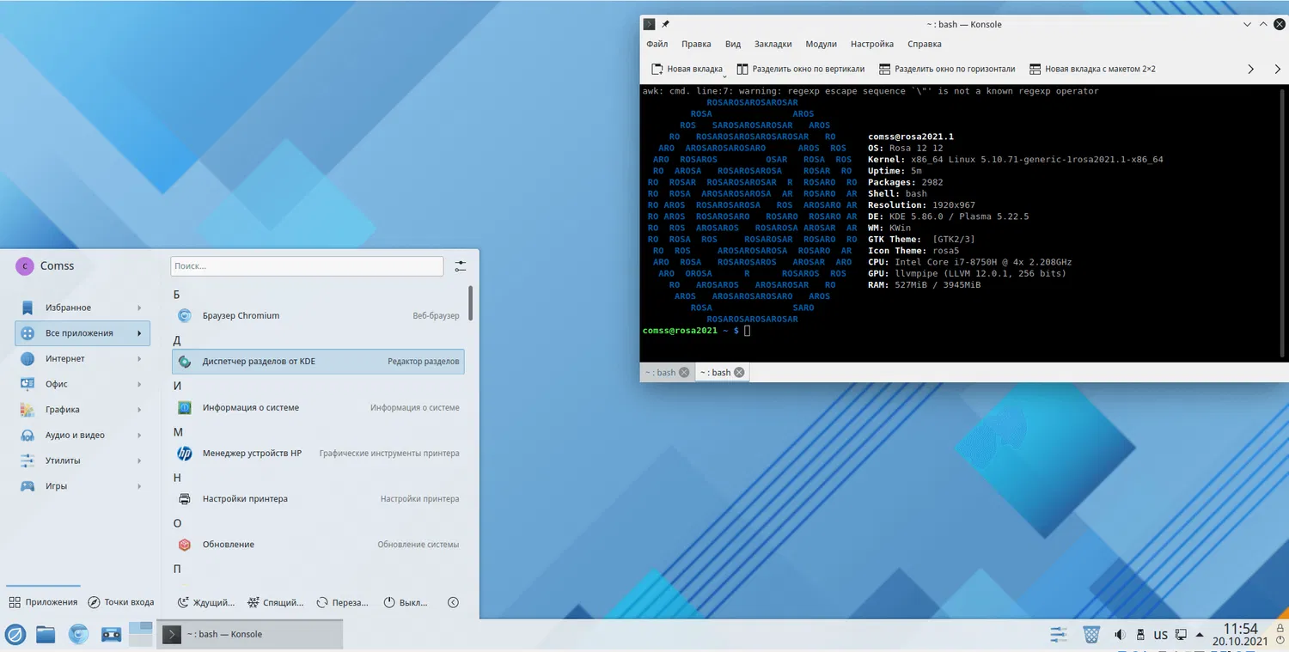Open Браузер Chromium from the application list
Viewport: 1289px width, 652px height.
point(318,315)
